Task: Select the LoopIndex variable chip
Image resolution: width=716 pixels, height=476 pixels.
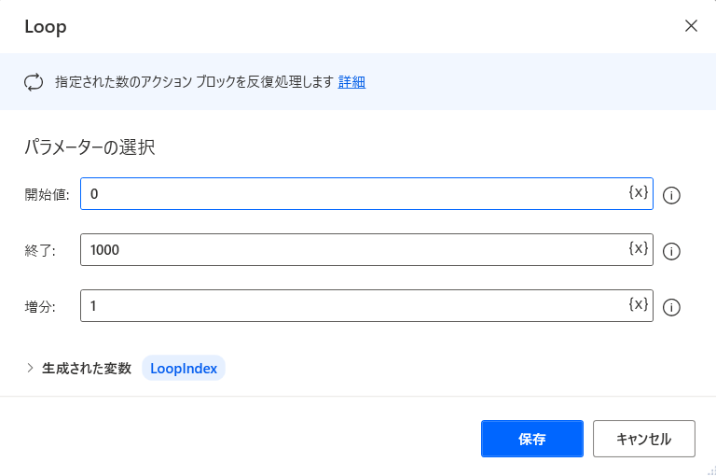Action: 184,368
